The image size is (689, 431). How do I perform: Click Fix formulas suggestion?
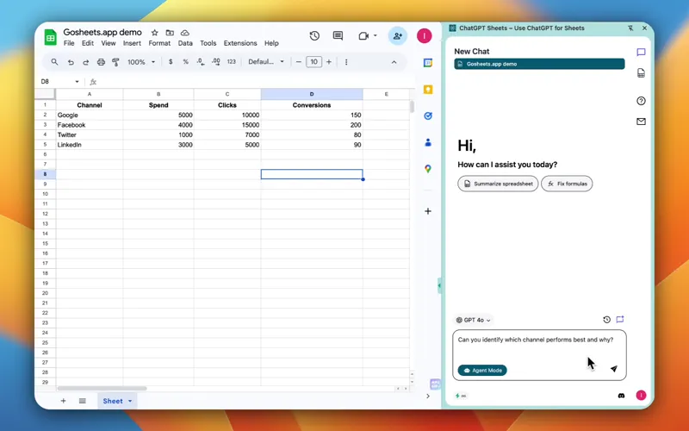(x=567, y=184)
